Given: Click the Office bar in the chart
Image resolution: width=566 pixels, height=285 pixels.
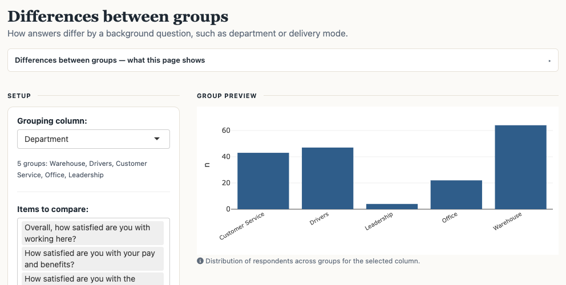Looking at the screenshot, I should click(x=456, y=194).
